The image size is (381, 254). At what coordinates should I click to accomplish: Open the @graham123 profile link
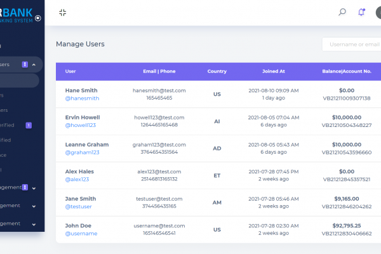coord(82,152)
